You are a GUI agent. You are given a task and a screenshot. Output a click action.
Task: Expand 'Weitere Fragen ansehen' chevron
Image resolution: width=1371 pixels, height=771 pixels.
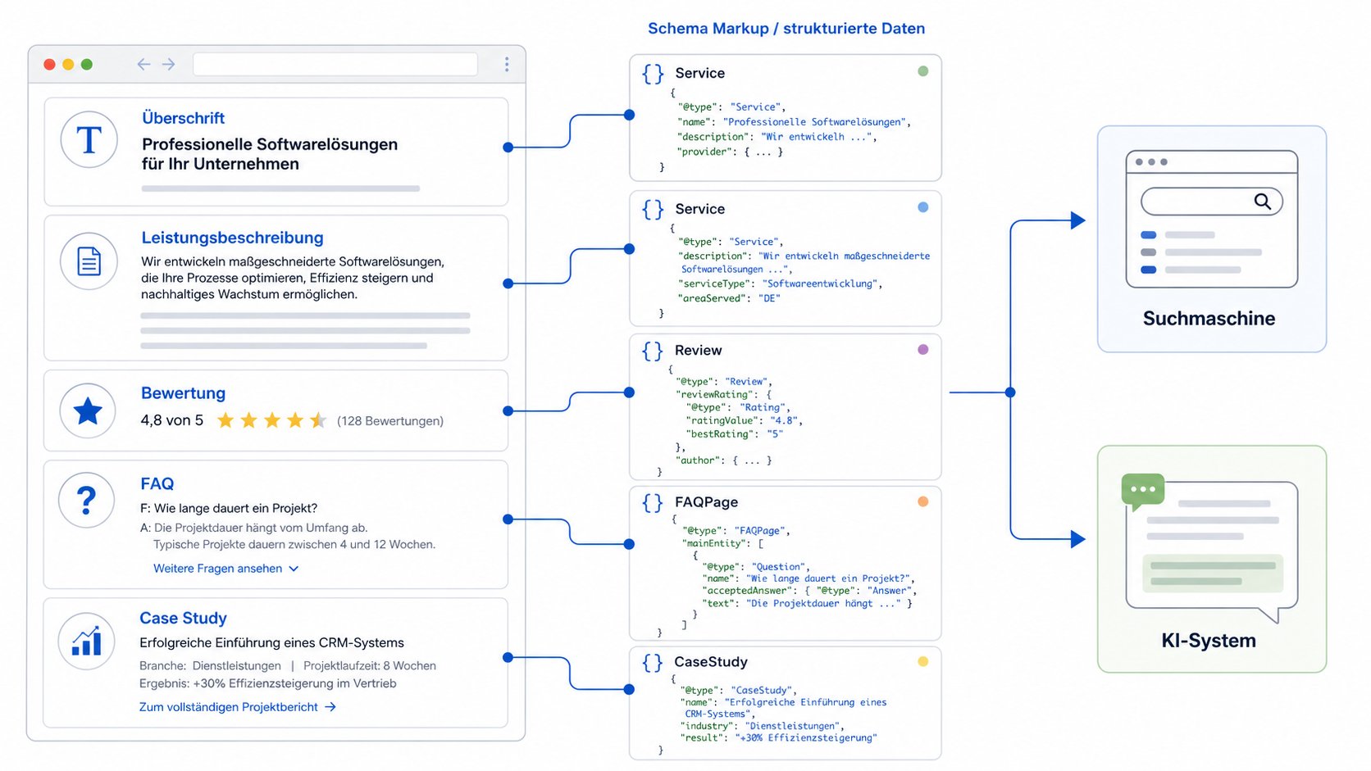point(294,569)
